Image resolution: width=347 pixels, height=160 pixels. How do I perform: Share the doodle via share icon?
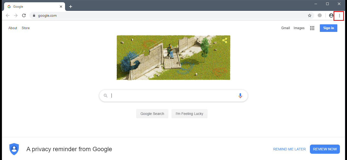pos(225,40)
